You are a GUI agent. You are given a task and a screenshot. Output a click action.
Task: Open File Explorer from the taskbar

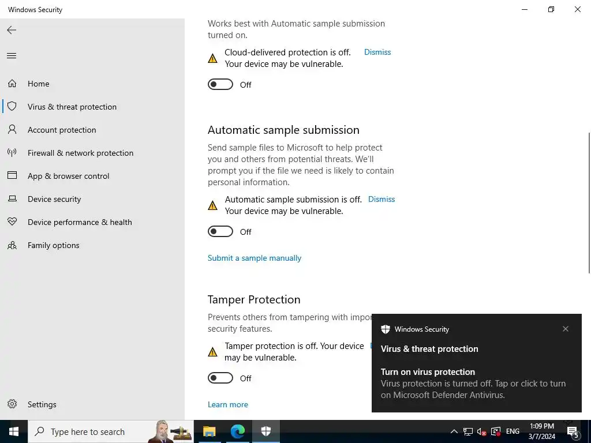(209, 431)
